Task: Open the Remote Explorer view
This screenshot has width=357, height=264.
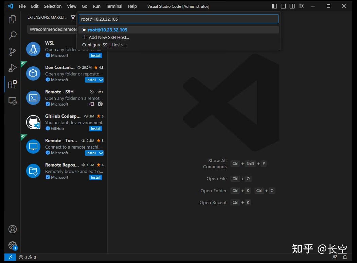Action: coord(12,101)
